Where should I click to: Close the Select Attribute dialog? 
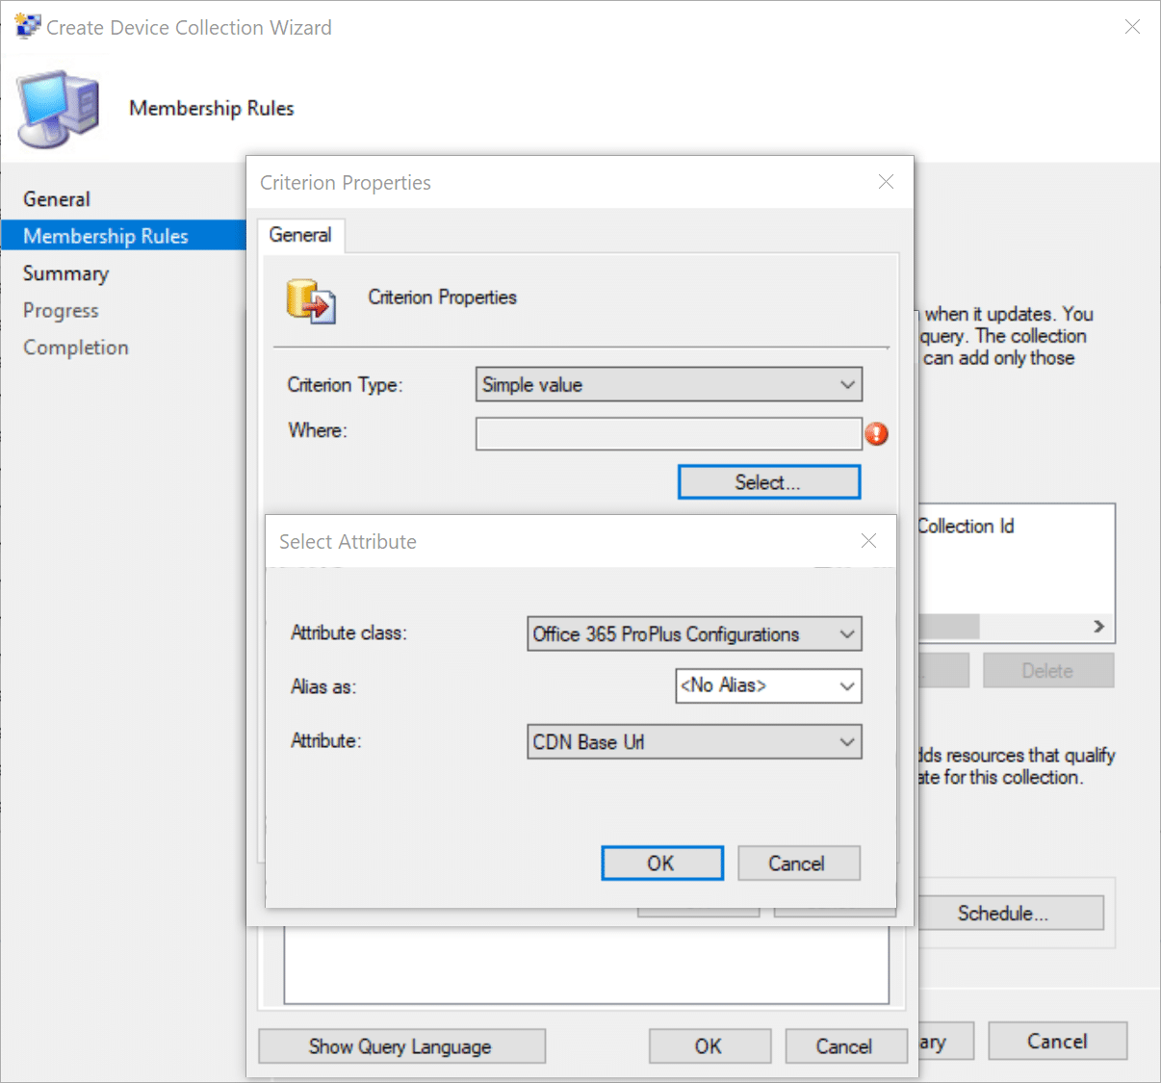tap(868, 541)
